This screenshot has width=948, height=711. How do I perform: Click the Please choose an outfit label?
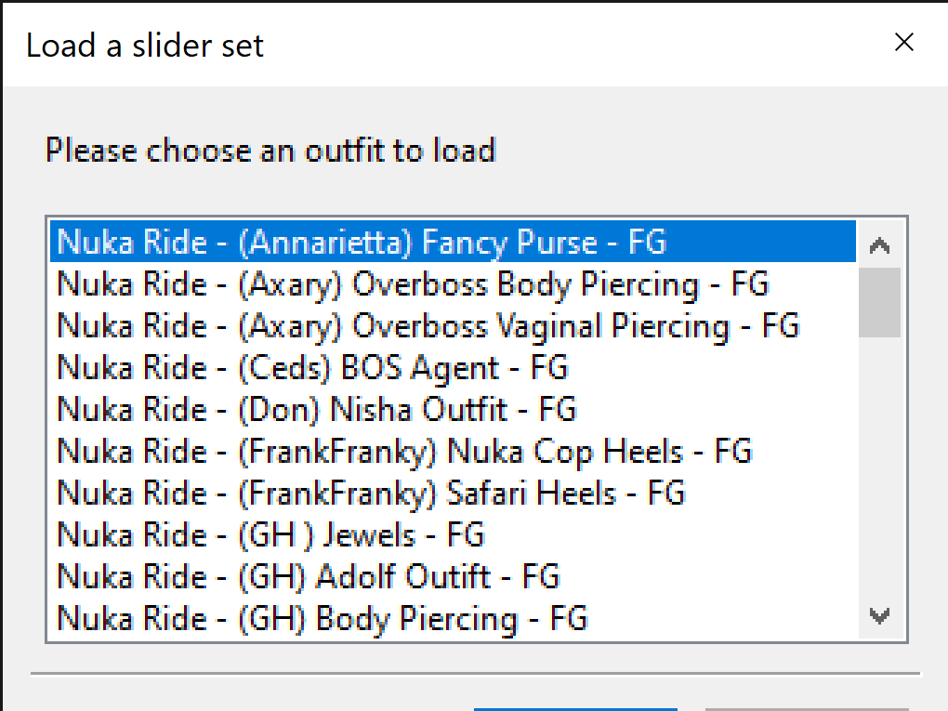(270, 150)
